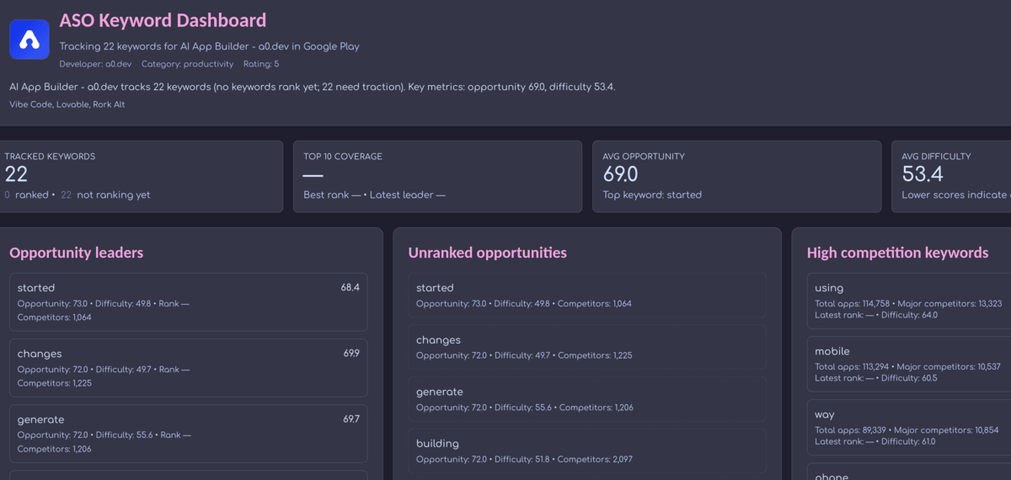The width and height of the screenshot is (1011, 480).
Task: Click the 69.9 score on changes card
Action: 350,353
